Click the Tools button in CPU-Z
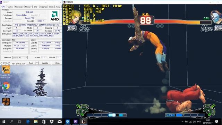222x125 pixels. (31, 63)
